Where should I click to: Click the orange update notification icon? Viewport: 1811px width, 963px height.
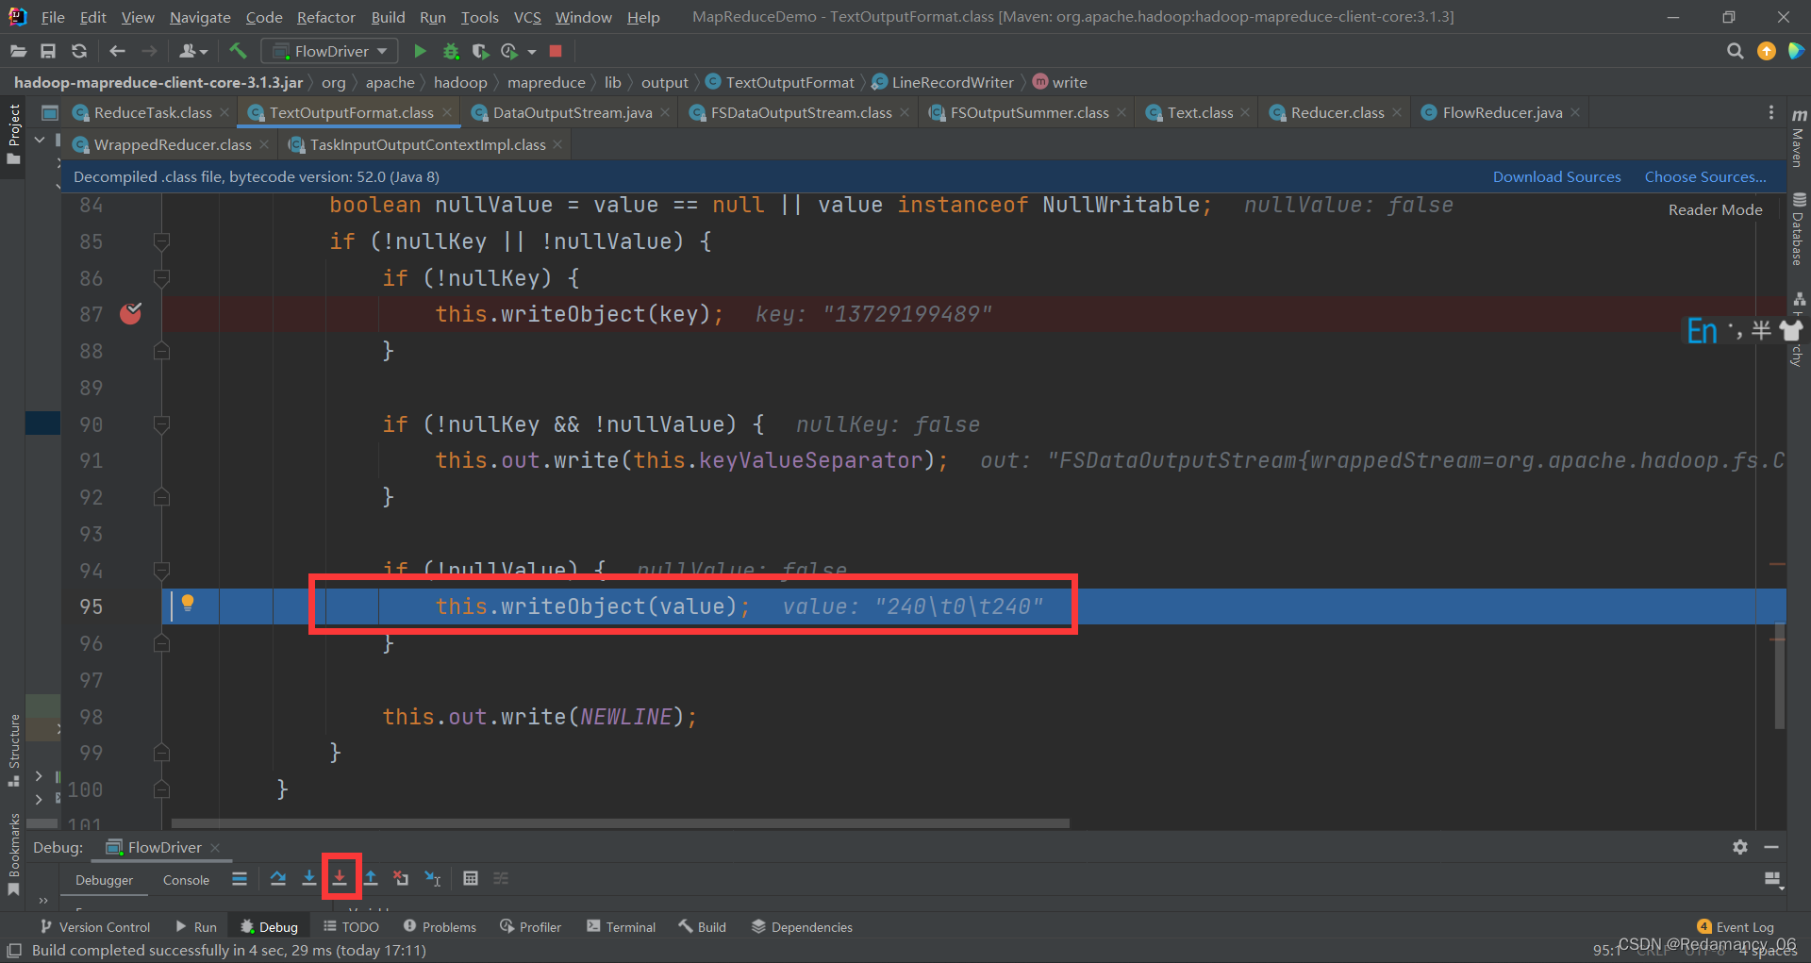click(1767, 51)
